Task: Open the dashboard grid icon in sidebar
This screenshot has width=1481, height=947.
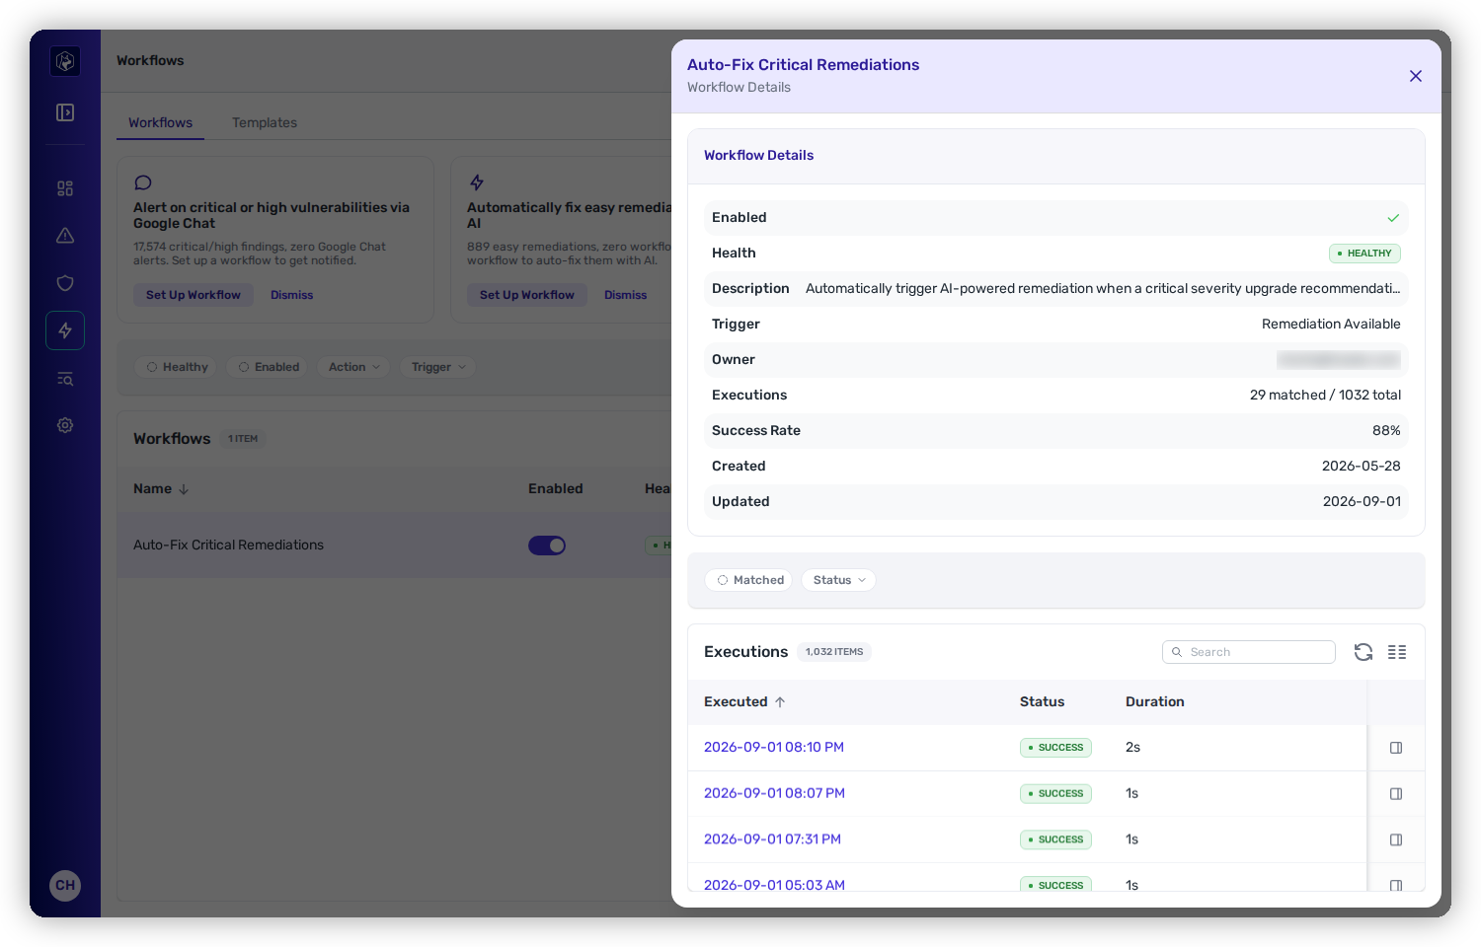Action: pyautogui.click(x=65, y=188)
